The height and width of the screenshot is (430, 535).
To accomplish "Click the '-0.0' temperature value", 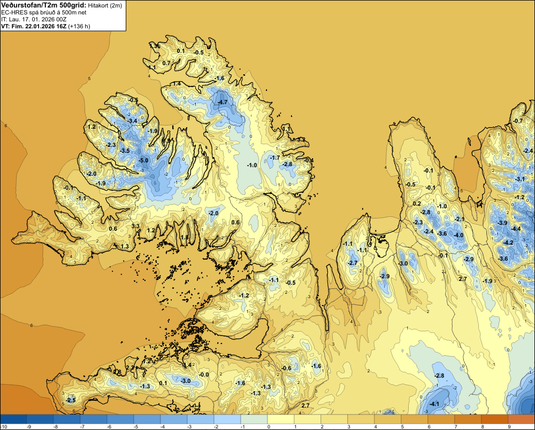I will click(204, 374).
